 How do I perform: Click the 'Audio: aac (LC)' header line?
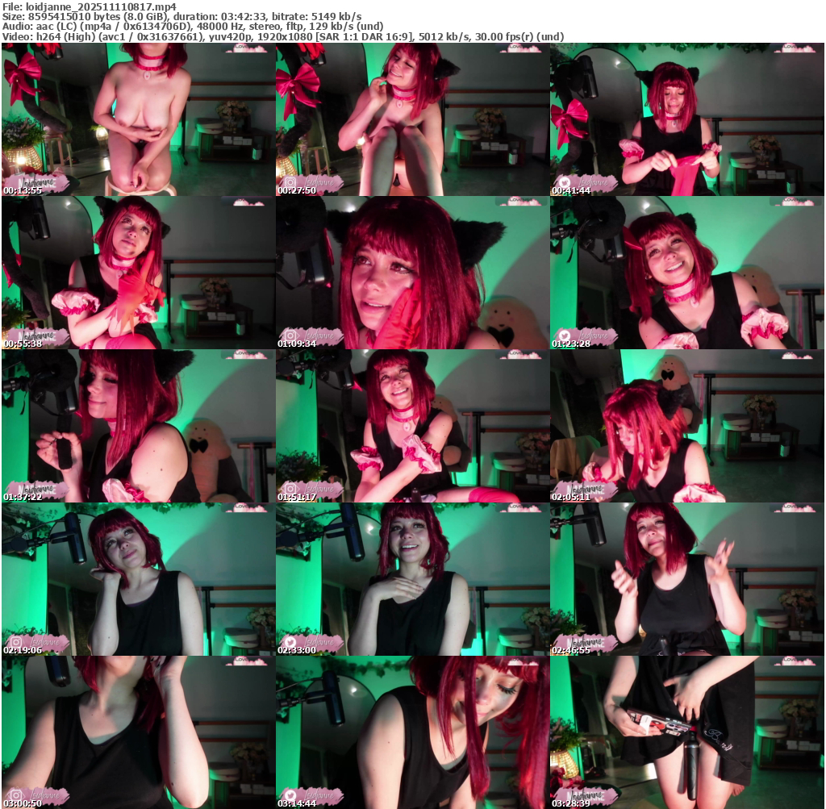coord(193,27)
